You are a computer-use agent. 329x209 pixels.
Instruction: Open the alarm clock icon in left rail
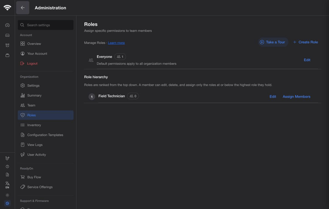tap(7, 45)
